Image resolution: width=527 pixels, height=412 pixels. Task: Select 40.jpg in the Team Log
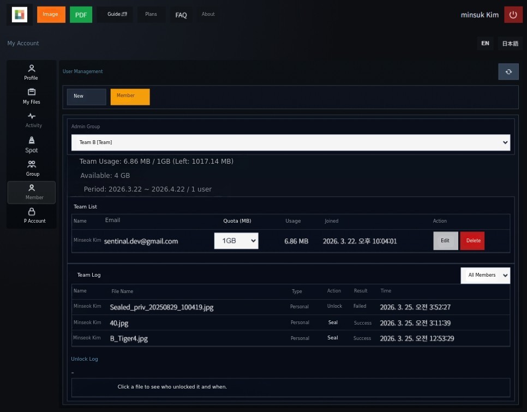[119, 323]
